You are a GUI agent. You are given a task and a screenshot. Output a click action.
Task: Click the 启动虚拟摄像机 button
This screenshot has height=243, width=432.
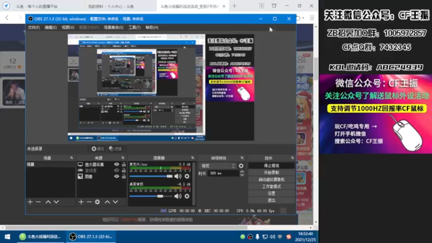click(x=272, y=179)
